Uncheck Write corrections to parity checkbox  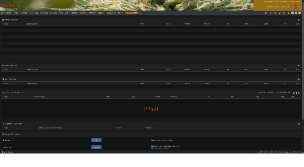(x=152, y=148)
